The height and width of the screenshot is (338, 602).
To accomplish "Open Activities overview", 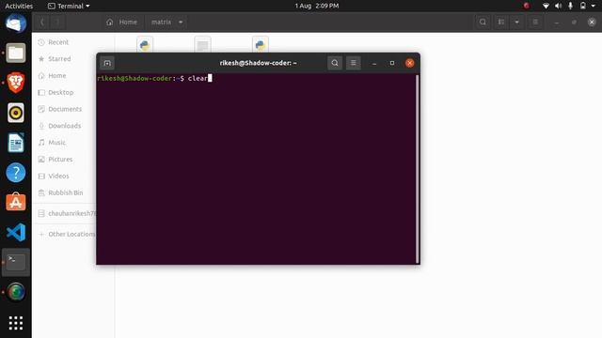I will coord(19,6).
